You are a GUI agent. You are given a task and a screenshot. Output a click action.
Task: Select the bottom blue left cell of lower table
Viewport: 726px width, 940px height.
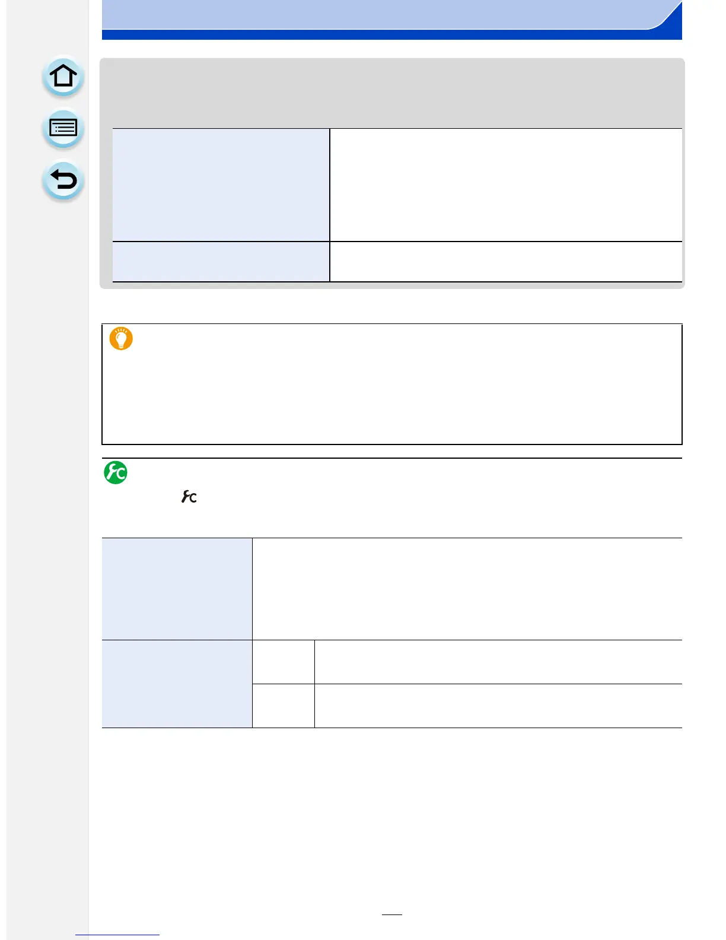click(x=177, y=684)
